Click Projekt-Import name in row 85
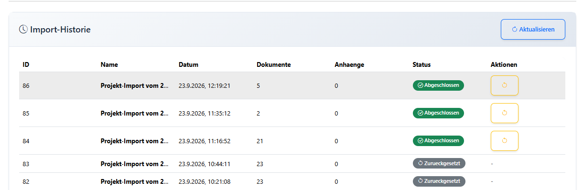Screen dimensions: 583x190 135,114
